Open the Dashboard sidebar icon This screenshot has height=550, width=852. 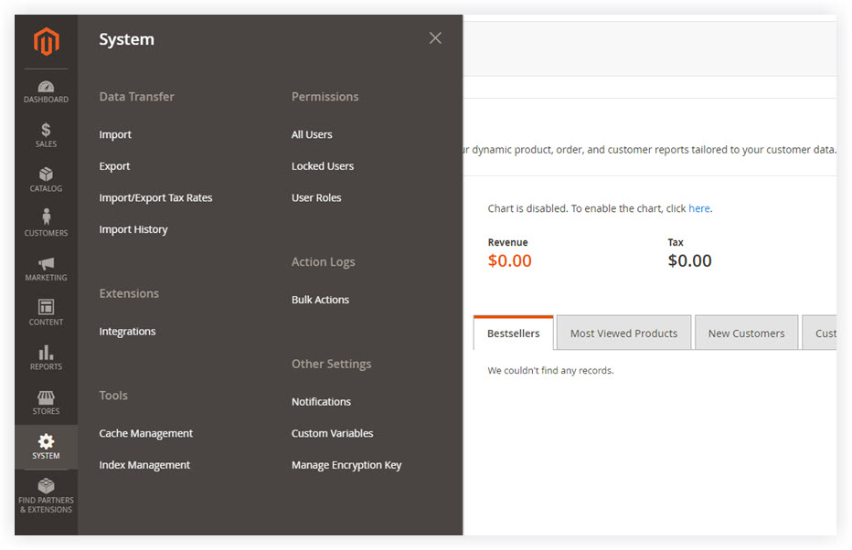(47, 87)
